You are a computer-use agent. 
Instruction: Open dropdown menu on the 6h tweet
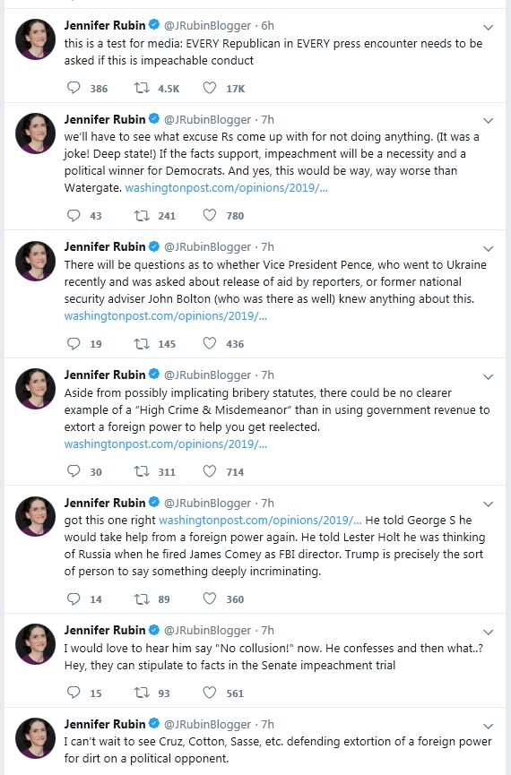pos(489,27)
